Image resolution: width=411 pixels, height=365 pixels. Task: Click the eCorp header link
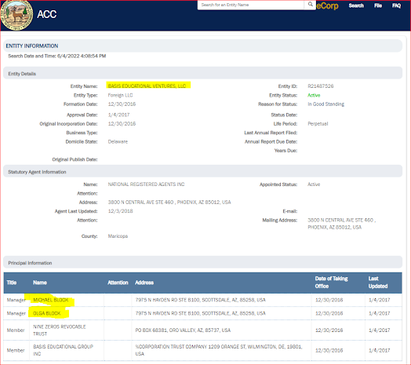pos(327,5)
